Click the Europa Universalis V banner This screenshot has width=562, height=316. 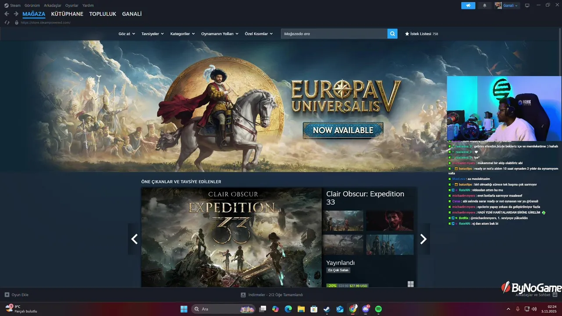281,106
